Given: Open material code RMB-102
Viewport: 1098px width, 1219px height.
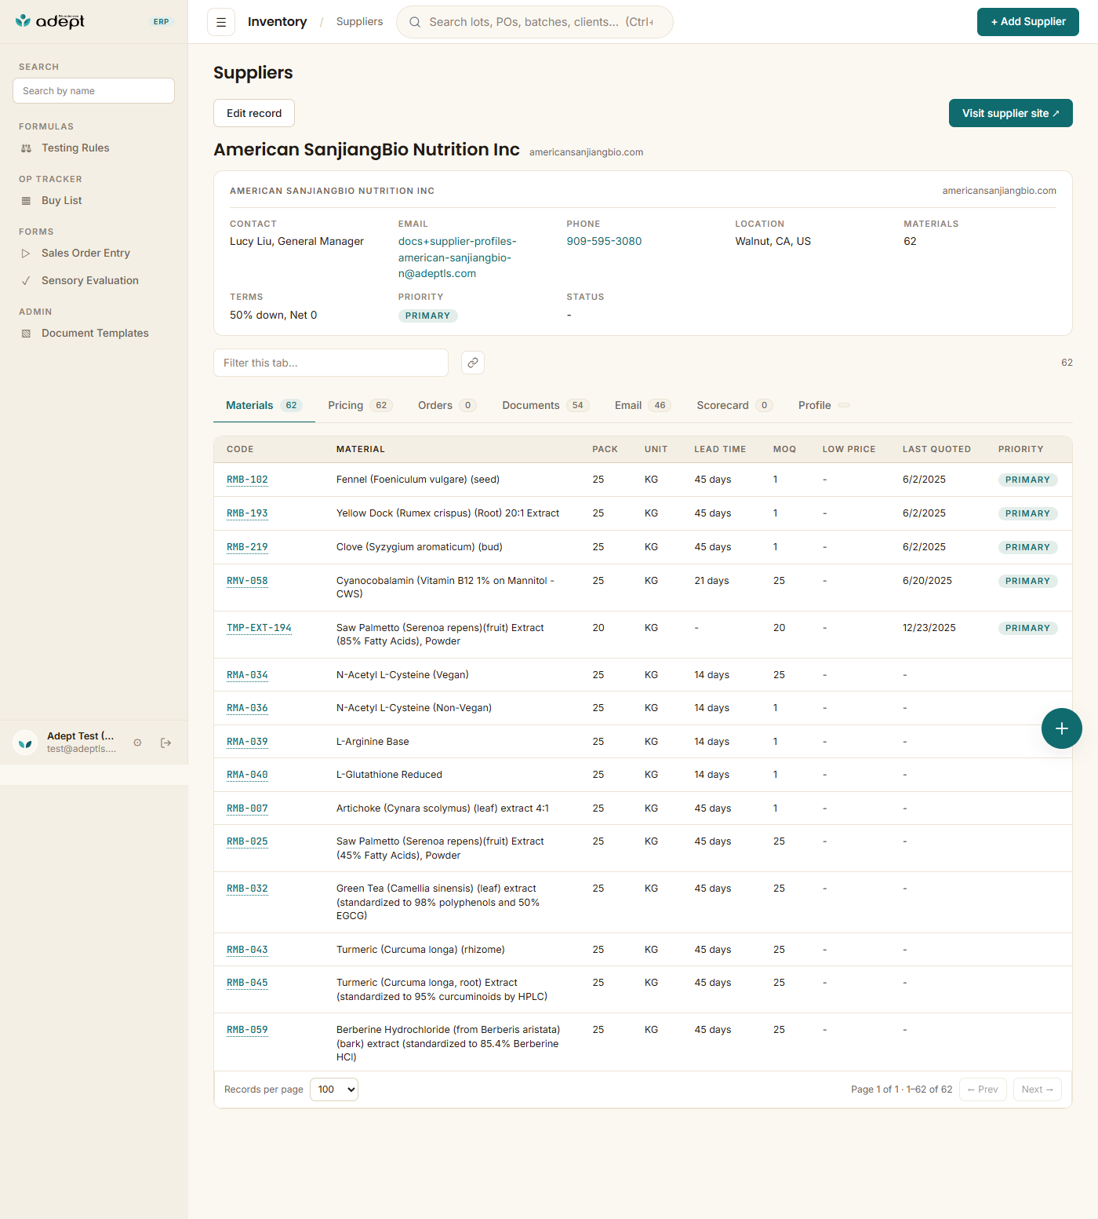Looking at the screenshot, I should (247, 480).
